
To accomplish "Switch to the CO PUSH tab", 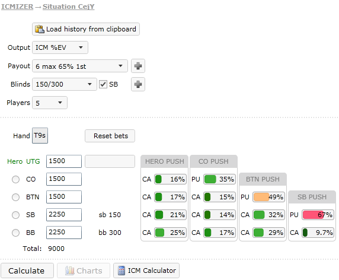I will tap(213, 161).
